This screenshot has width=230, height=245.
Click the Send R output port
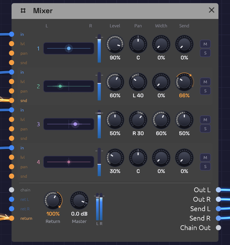point(219,218)
